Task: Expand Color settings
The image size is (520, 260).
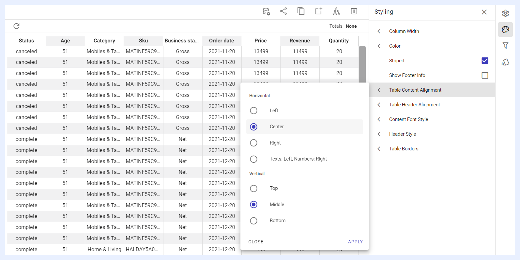Action: click(432, 46)
